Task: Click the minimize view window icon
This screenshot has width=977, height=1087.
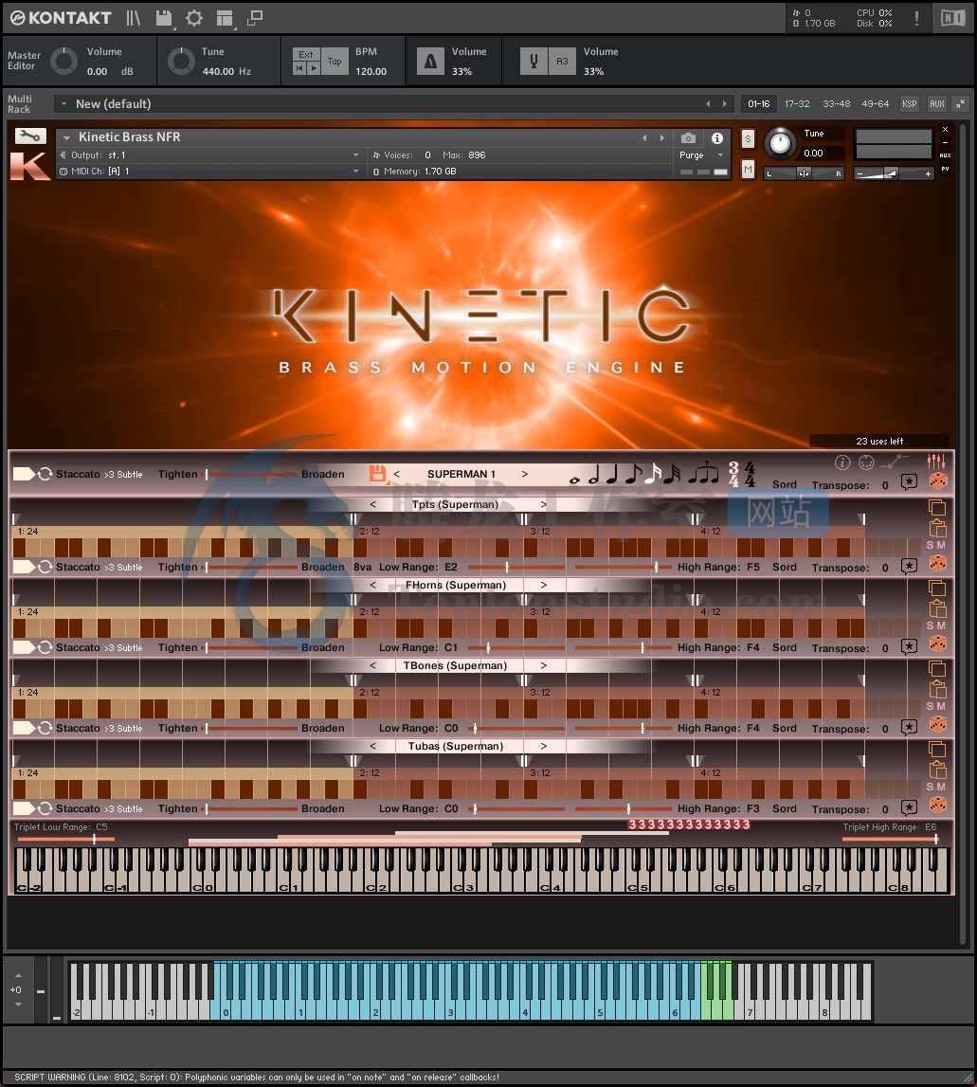Action: [x=255, y=18]
